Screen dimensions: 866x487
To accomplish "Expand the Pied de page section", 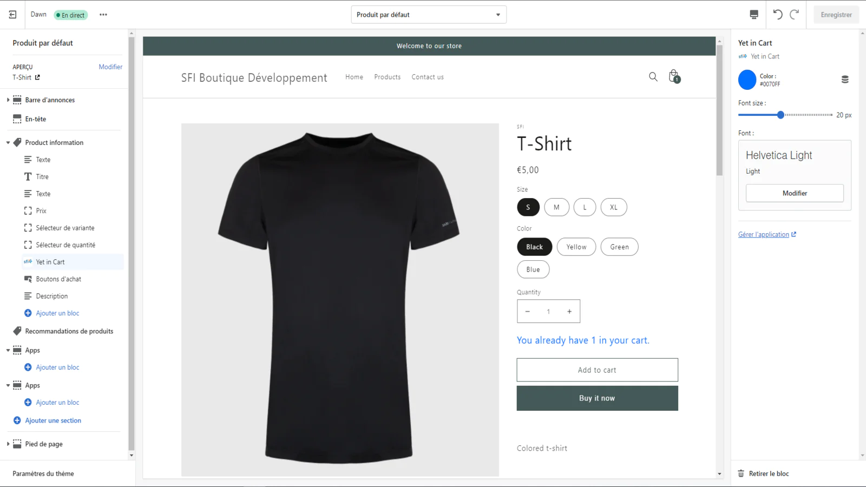I will (x=8, y=444).
